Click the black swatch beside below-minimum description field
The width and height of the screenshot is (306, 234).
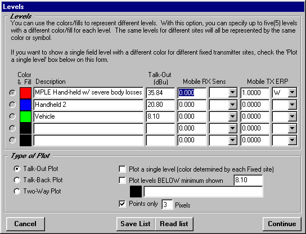click(x=136, y=191)
